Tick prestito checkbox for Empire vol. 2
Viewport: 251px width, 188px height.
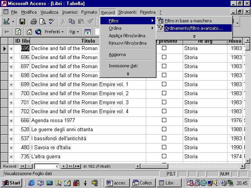click(x=164, y=93)
